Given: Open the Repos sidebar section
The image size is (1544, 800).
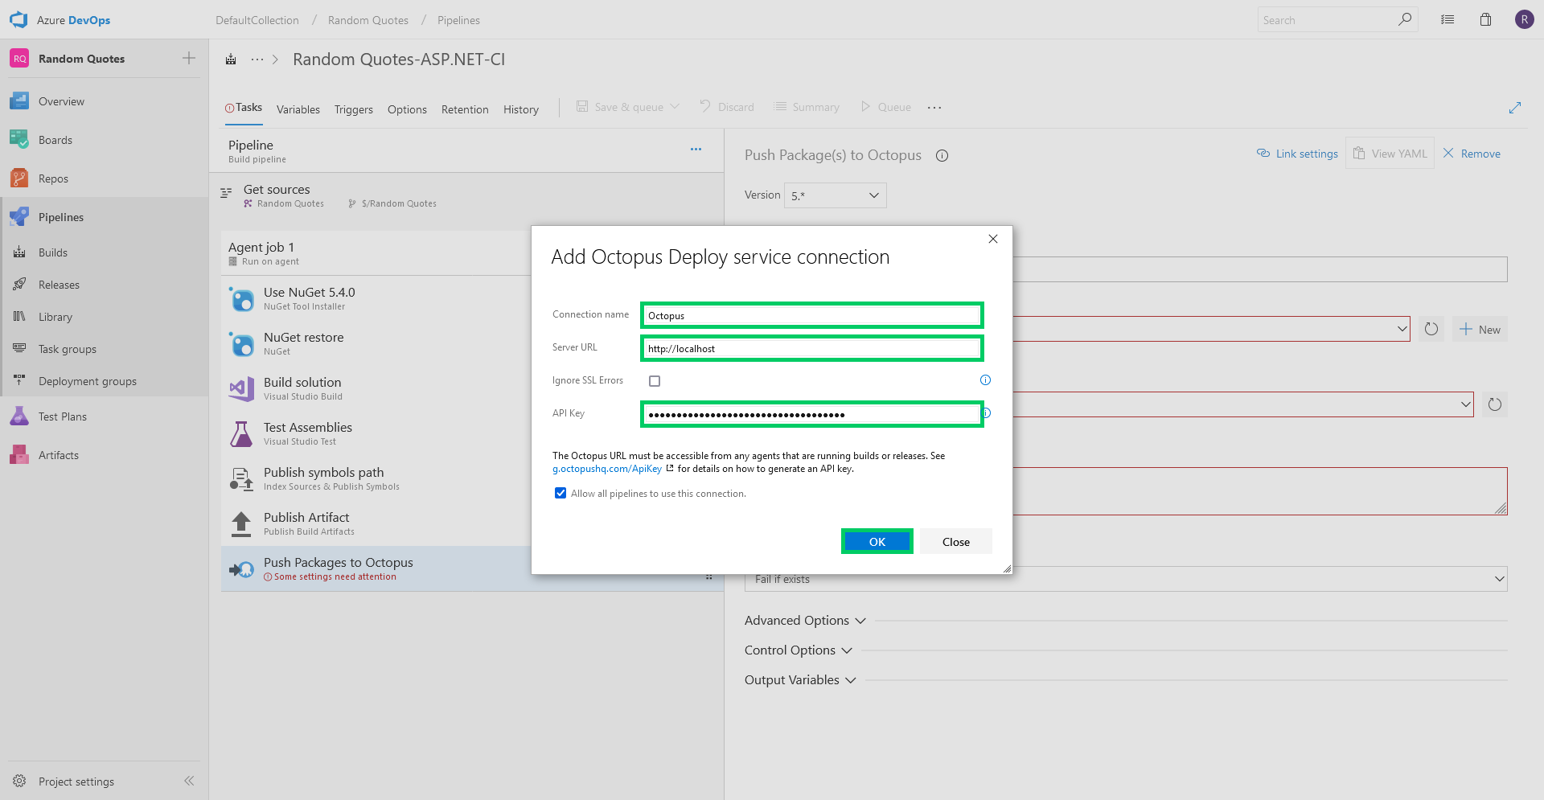Looking at the screenshot, I should tap(53, 178).
